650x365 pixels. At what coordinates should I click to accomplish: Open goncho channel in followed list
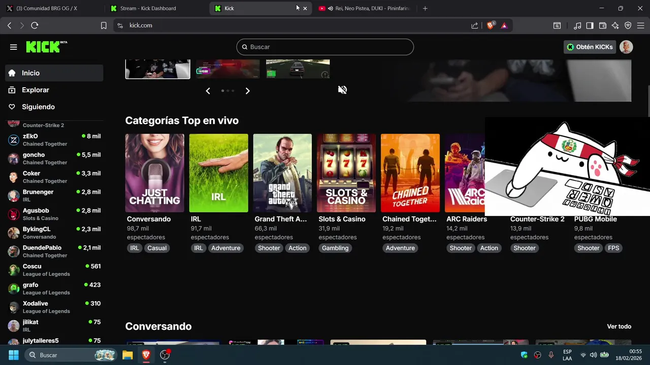(54, 159)
